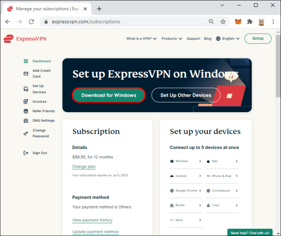281x236 pixels.
Task: Open DNS Settings in the sidebar
Action: point(44,121)
